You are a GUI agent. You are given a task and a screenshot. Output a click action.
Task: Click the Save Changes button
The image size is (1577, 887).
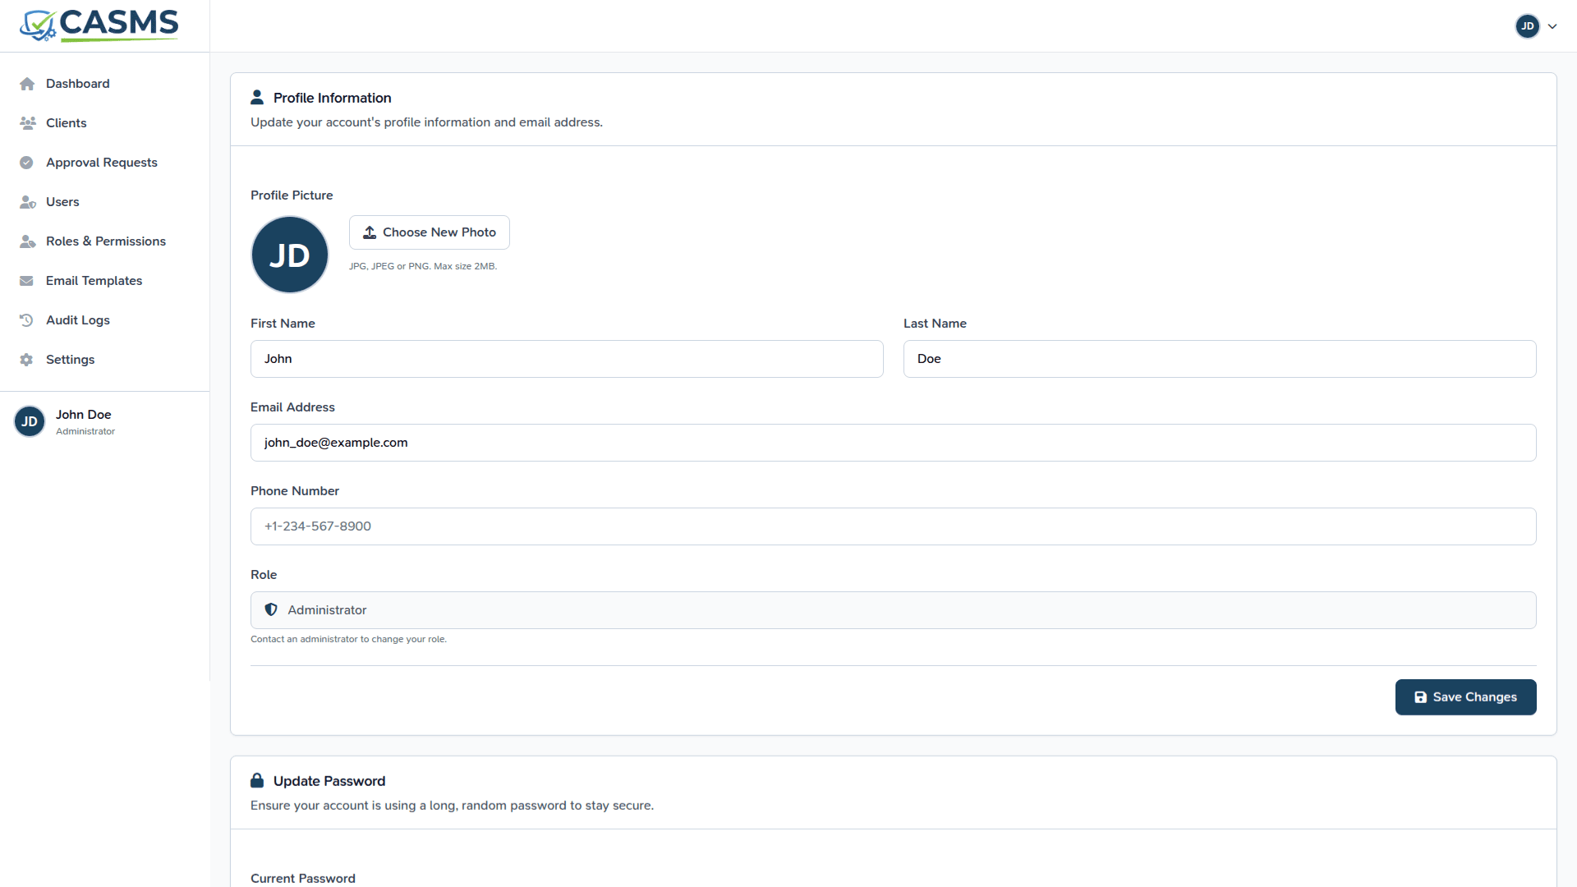tap(1465, 697)
